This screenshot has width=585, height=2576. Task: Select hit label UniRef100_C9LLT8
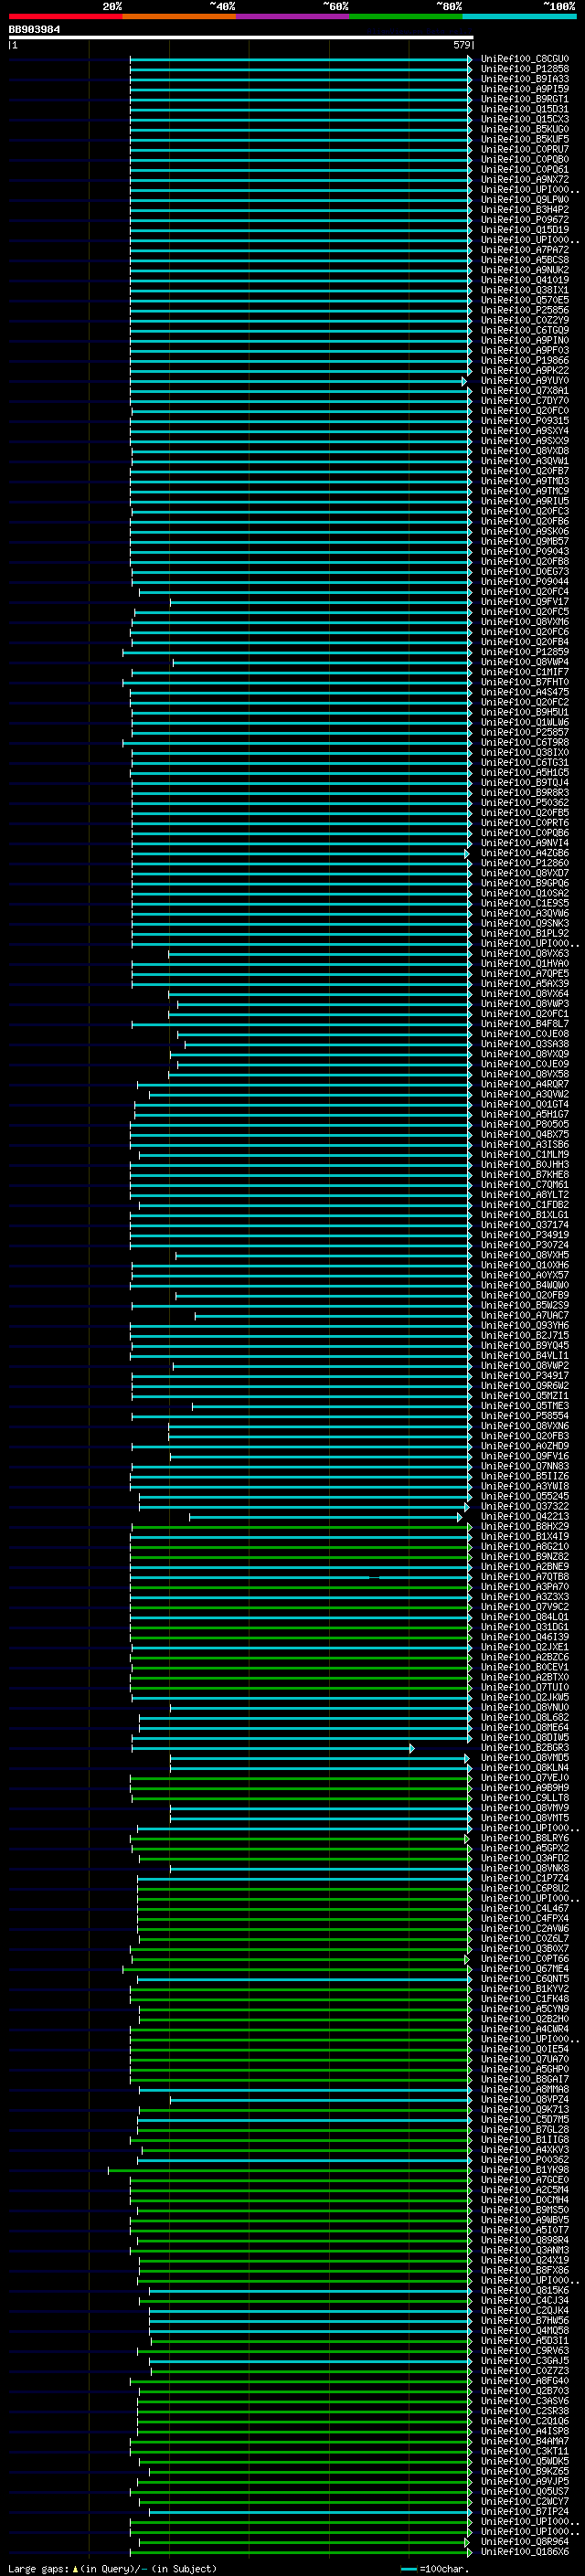[x=524, y=1798]
